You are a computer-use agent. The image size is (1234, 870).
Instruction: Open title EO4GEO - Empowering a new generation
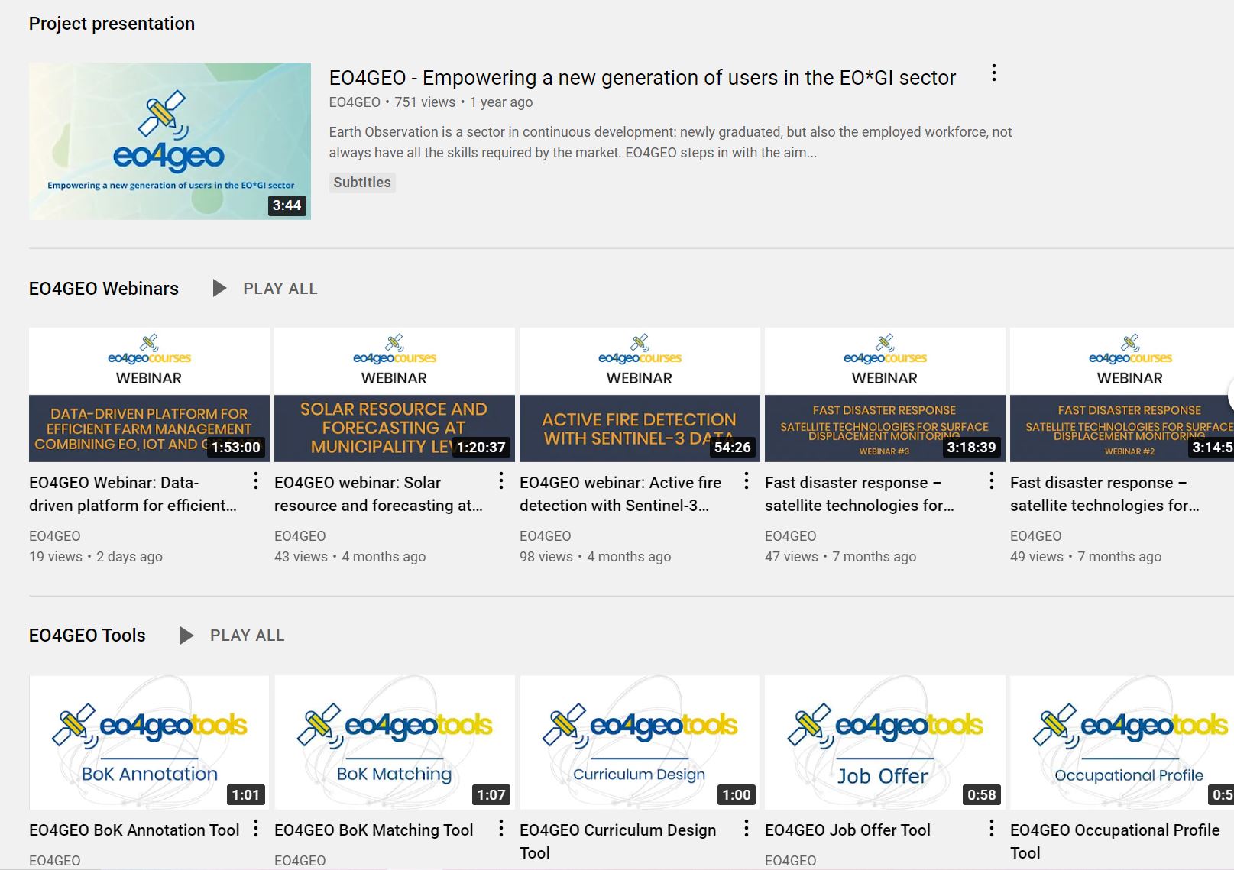(x=642, y=78)
